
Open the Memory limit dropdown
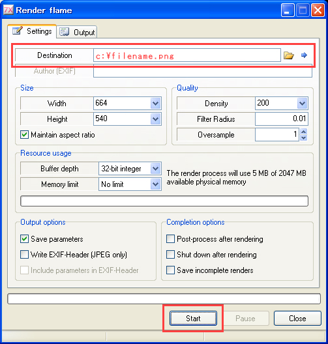[x=156, y=184]
